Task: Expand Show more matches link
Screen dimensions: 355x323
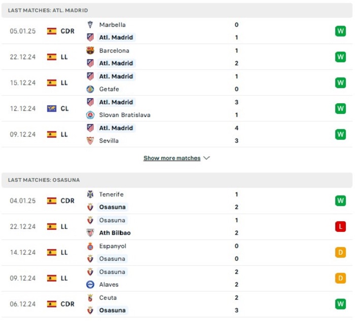Action: (x=172, y=158)
